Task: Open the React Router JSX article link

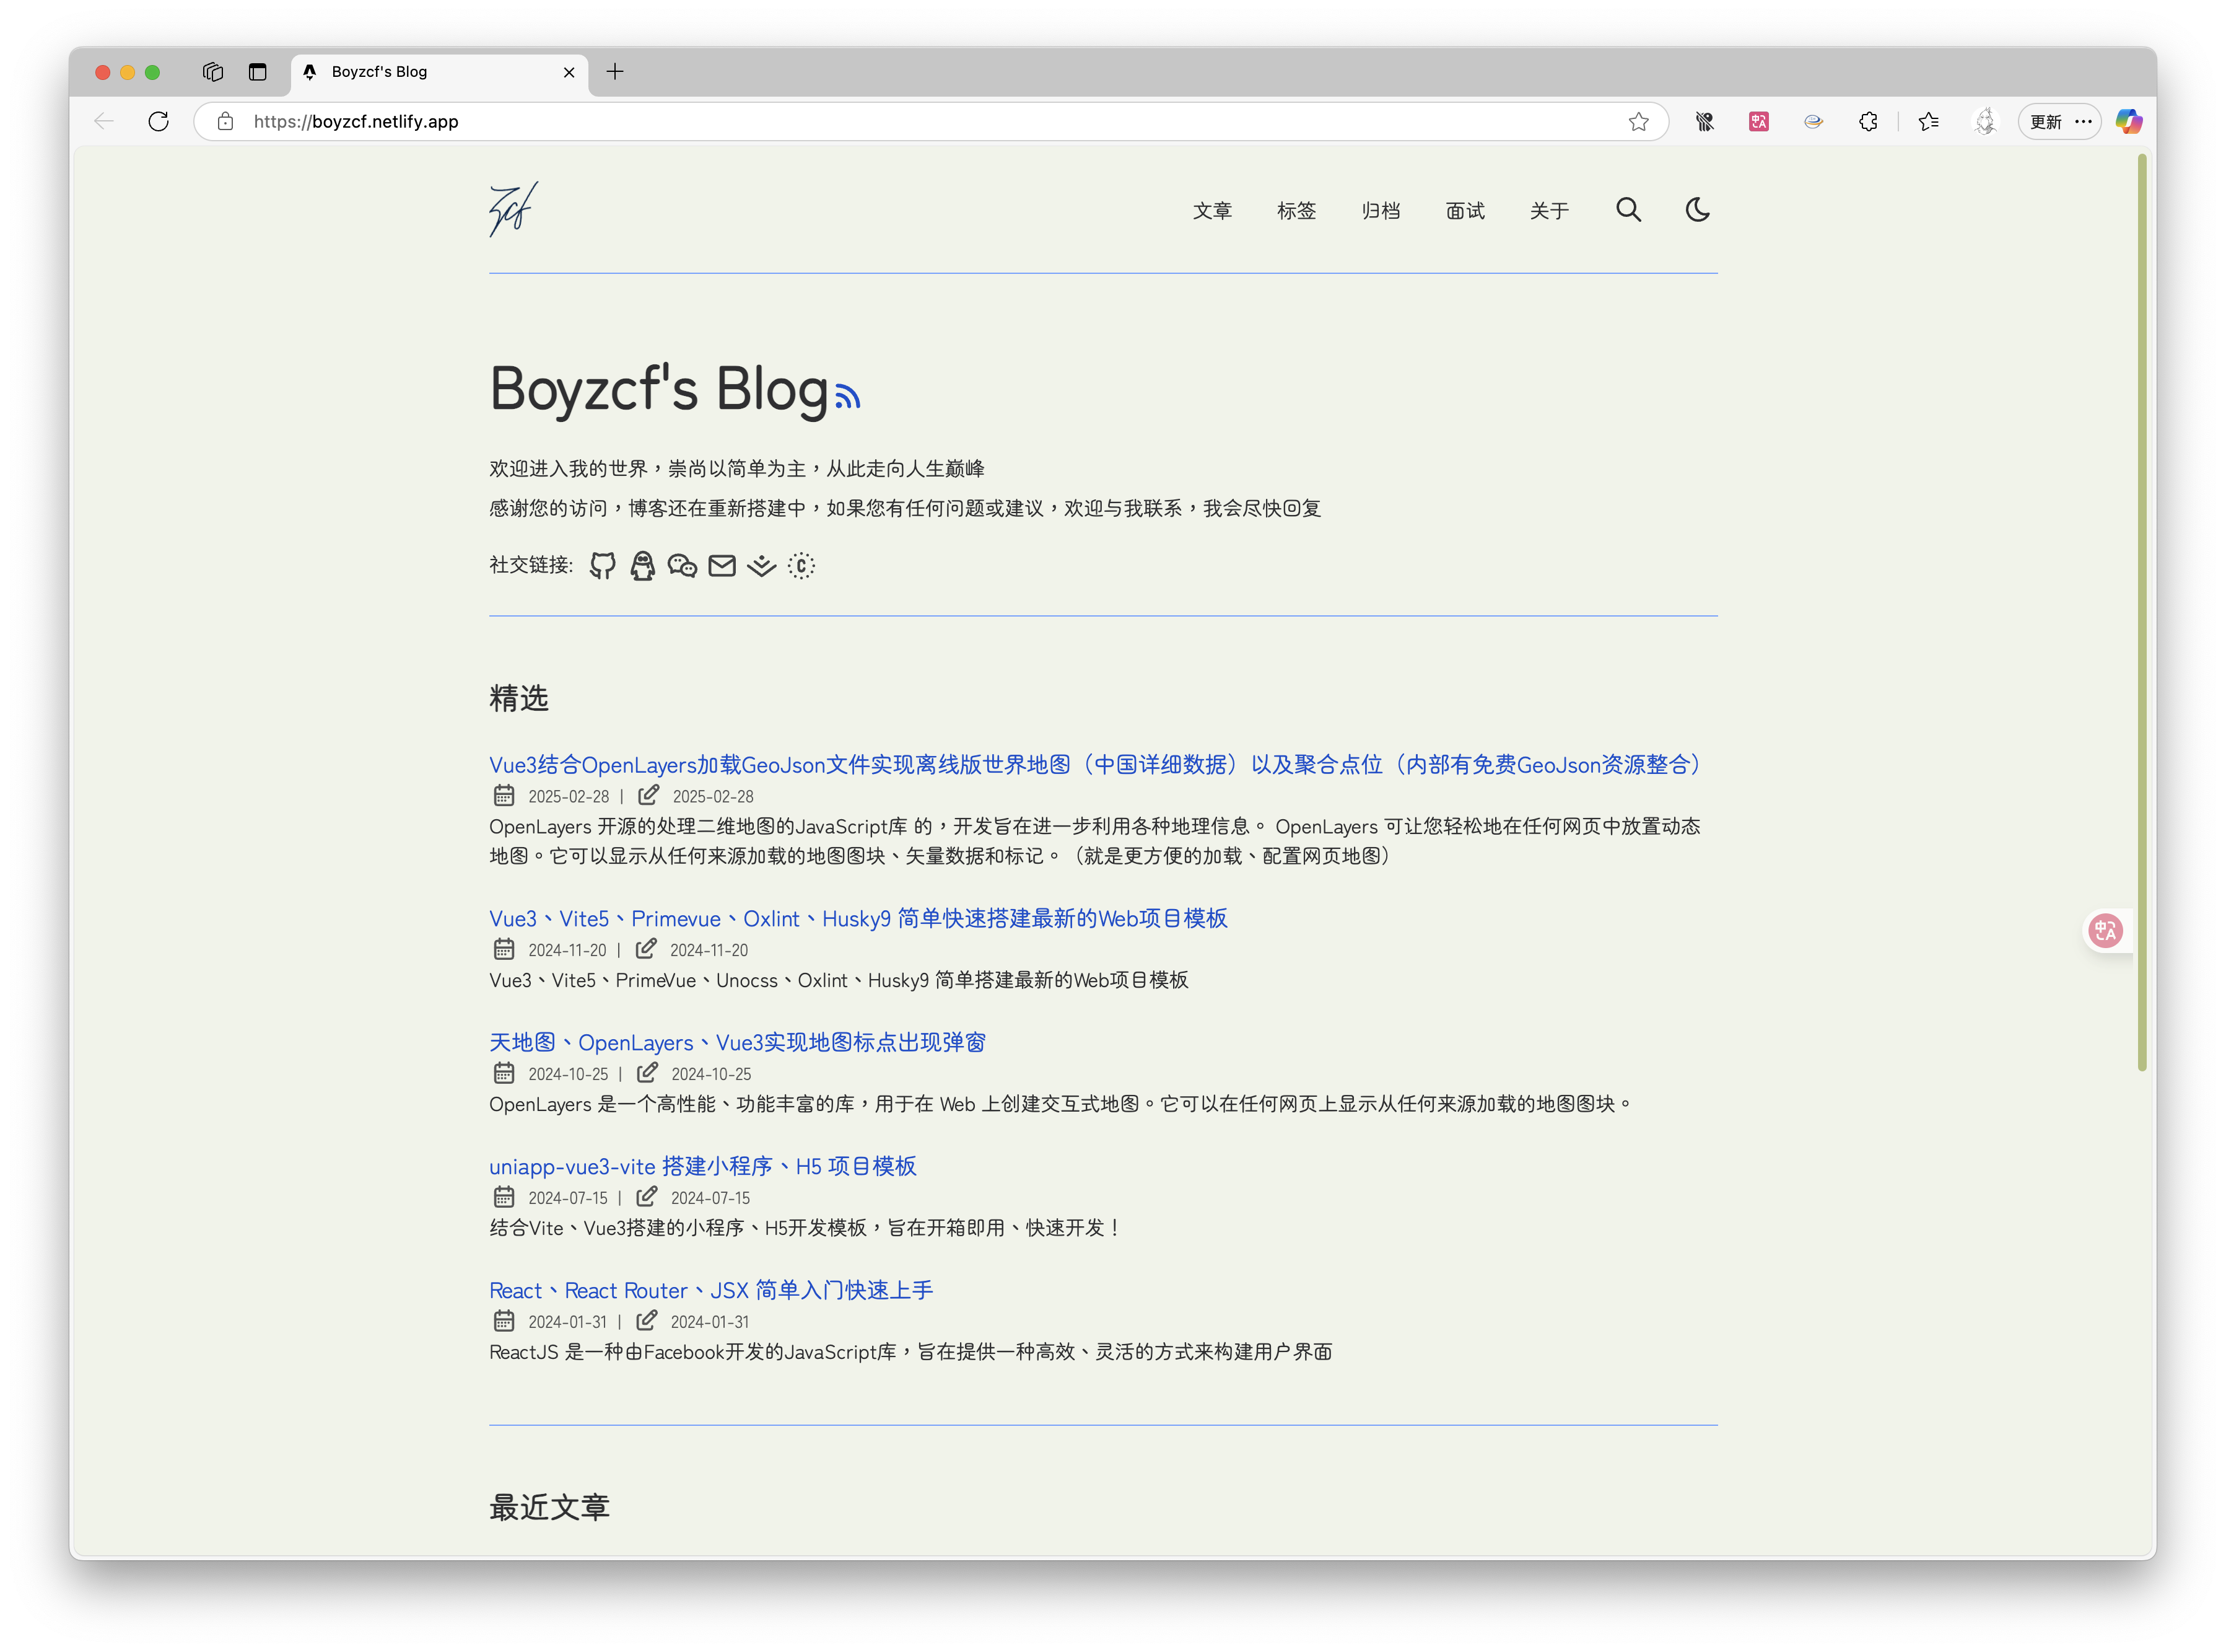Action: [x=710, y=1290]
